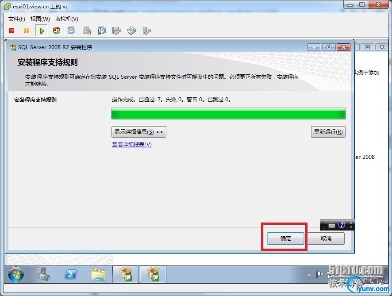This screenshot has width=392, height=296.
Task: Close the SQL Server 2008 R2 安装程序 dialog
Action: click(x=343, y=47)
